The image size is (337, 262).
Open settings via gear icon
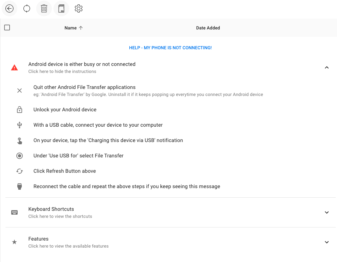pyautogui.click(x=79, y=9)
